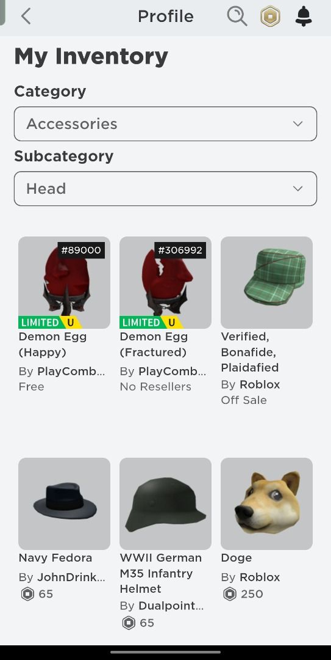
Task: Open Roblox creator link under Doge
Action: coord(260,577)
